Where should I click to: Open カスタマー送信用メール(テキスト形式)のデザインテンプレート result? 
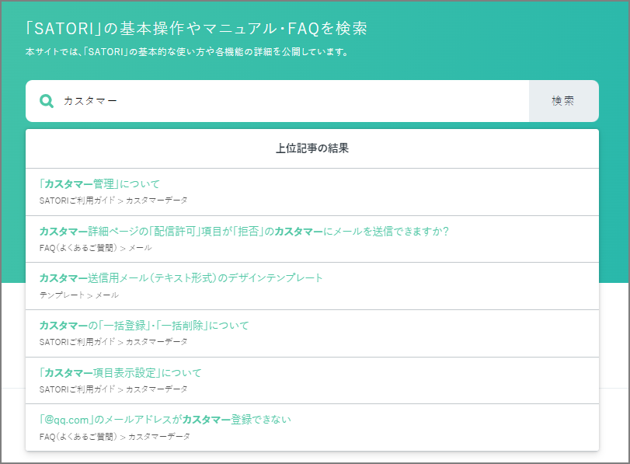point(181,278)
